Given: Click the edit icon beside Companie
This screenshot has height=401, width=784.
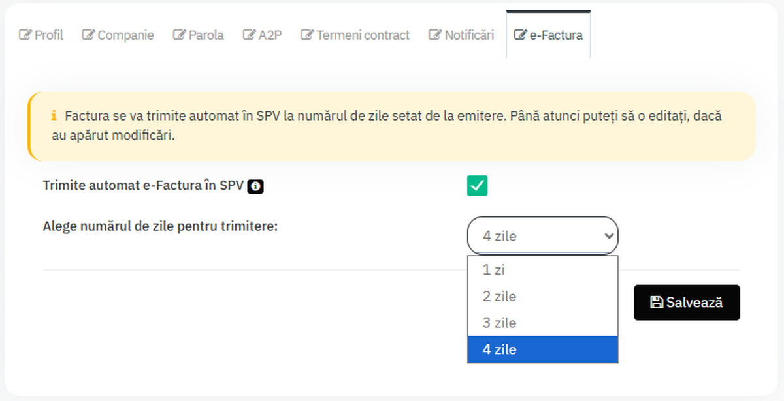Looking at the screenshot, I should pyautogui.click(x=88, y=35).
